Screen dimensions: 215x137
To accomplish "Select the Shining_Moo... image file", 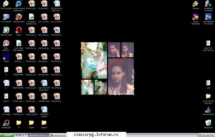I will pyautogui.click(x=44, y=71).
